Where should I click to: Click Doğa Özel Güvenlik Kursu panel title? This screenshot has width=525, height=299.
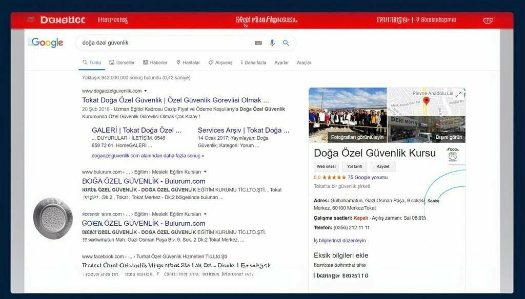375,153
